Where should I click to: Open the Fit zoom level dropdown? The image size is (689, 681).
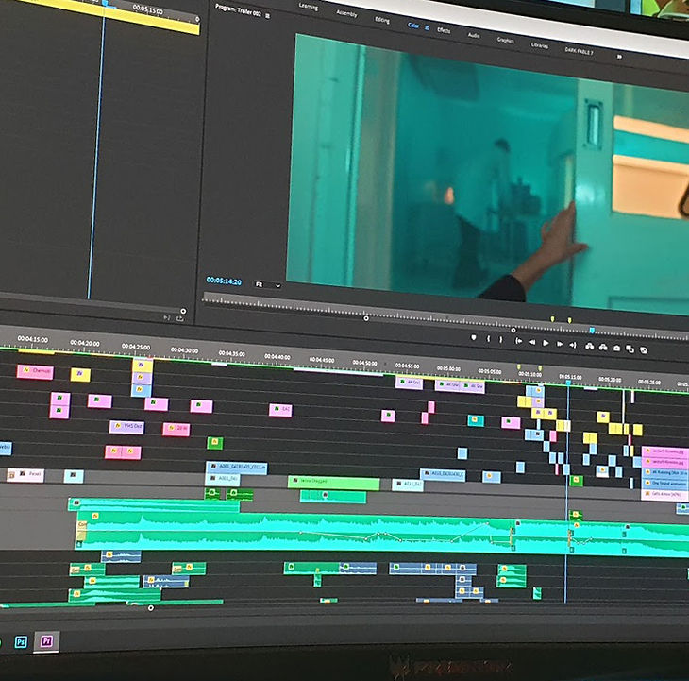268,285
